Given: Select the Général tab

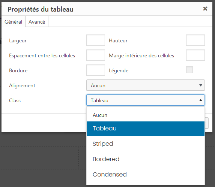Looking at the screenshot, I should pos(13,22).
